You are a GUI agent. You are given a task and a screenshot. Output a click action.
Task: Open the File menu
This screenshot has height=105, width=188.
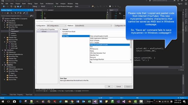point(2,3)
